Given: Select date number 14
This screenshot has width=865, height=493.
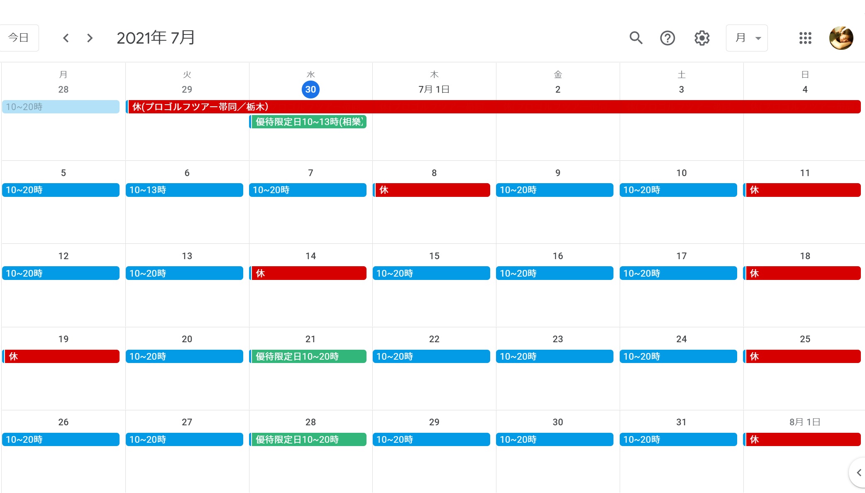Looking at the screenshot, I should pyautogui.click(x=310, y=256).
